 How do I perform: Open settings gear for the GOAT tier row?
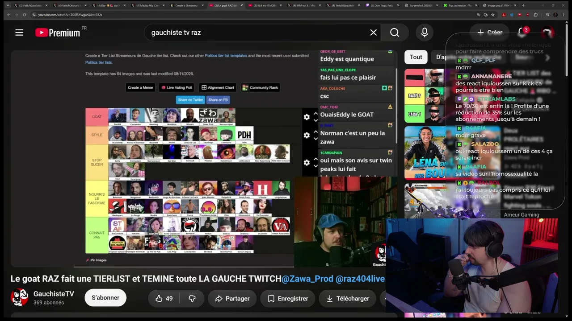[x=307, y=117]
